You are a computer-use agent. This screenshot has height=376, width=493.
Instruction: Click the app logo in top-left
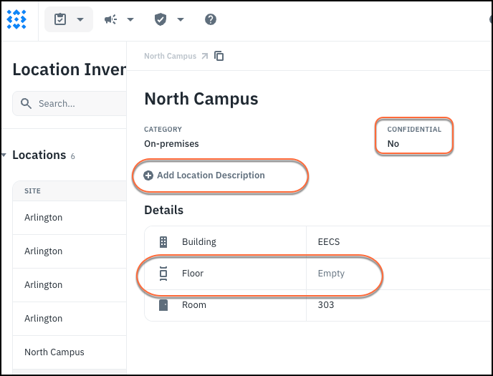tap(16, 19)
